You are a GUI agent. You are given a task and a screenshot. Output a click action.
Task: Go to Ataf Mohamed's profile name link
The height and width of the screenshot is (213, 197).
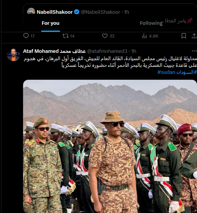tap(54, 51)
